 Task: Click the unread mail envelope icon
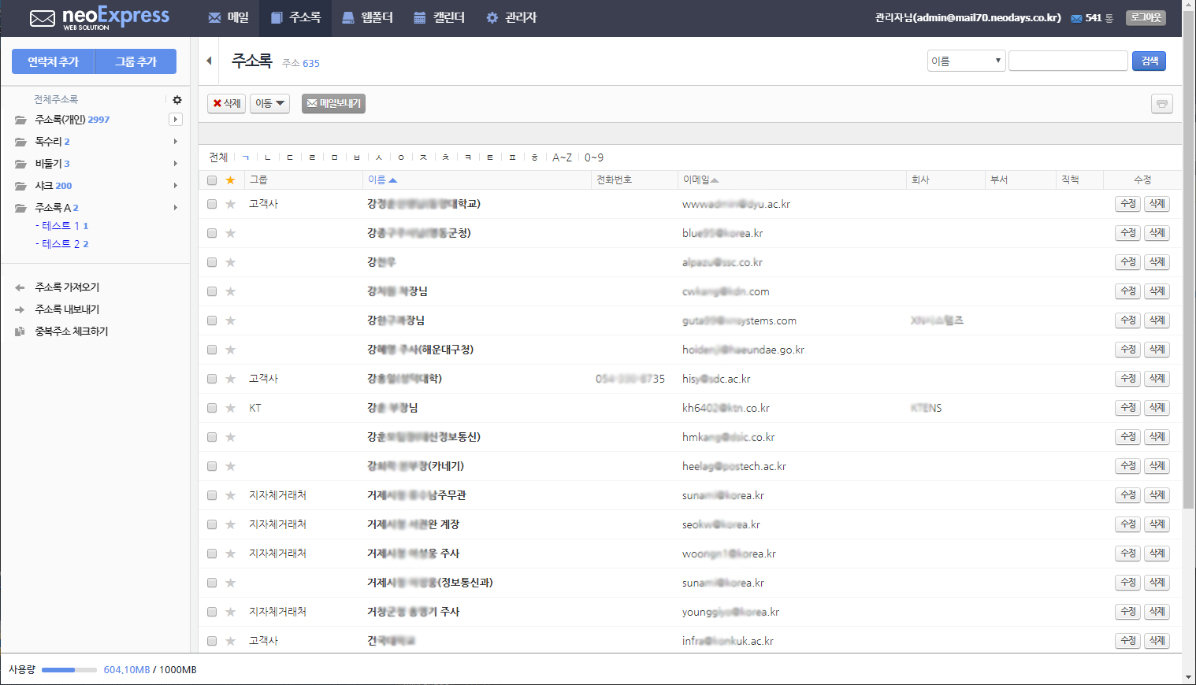coord(1076,18)
